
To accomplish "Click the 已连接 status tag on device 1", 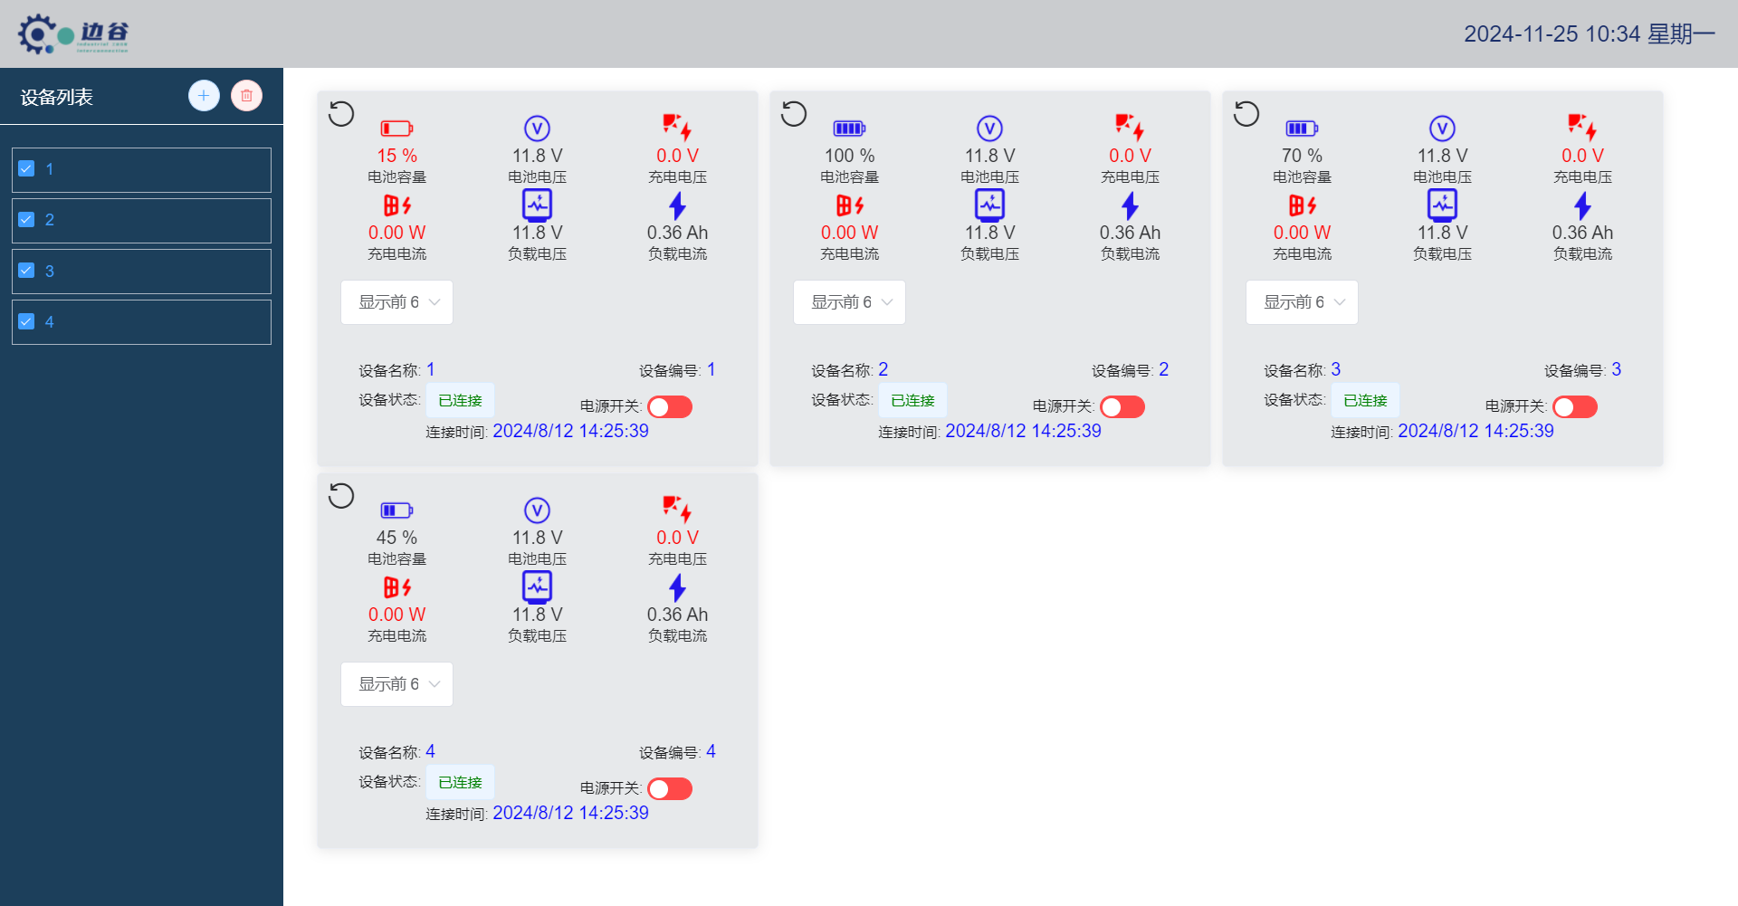I will click(460, 400).
